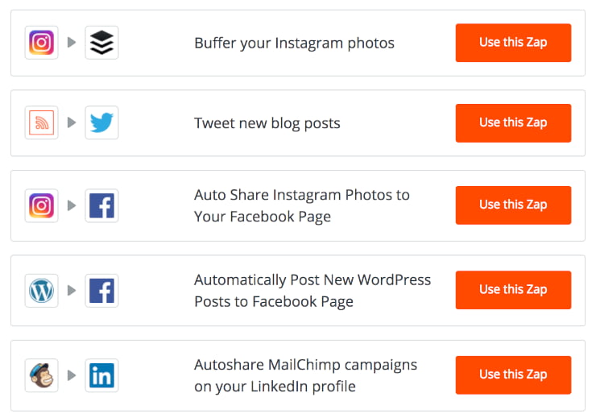Image resolution: width=596 pixels, height=418 pixels.
Task: Open 'Auto Share Instagram Photos to Your Facebook Page'
Action: pos(302,205)
